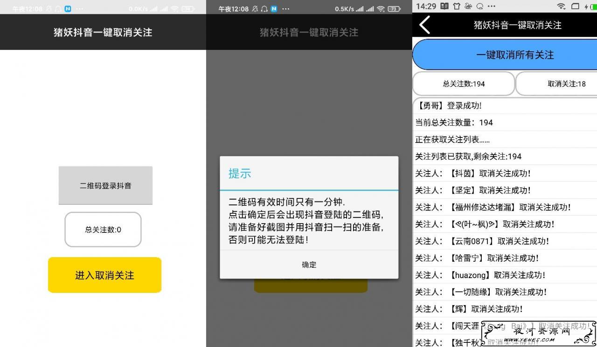This screenshot has height=347, width=597.
Task: Tap the headphone icon in the middle status bar
Action: tap(264, 8)
